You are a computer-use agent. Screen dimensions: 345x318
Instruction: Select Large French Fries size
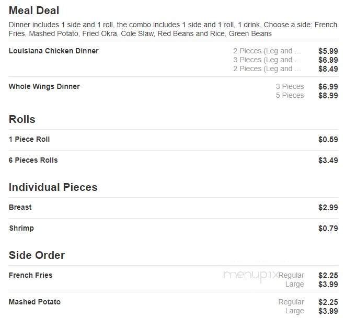tap(294, 284)
